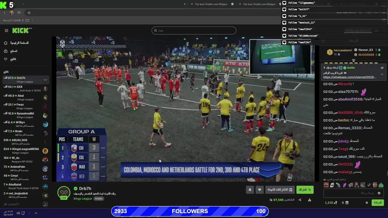The width and height of the screenshot is (388, 218).
Task: Pick the green equalizer bars quick emote
Action: tap(381, 185)
